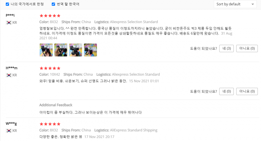Image resolution: width=261 pixels, height=141 pixels.
Task: Vote 아니요 (0) on P***i's review
Action: click(x=247, y=49)
